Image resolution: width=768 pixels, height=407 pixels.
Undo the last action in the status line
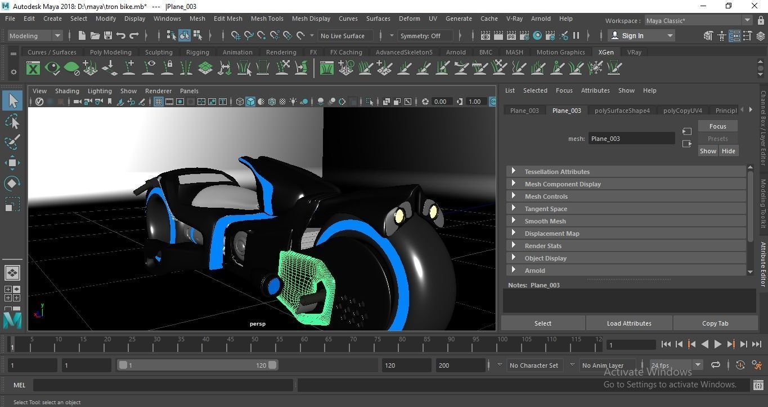[121, 35]
